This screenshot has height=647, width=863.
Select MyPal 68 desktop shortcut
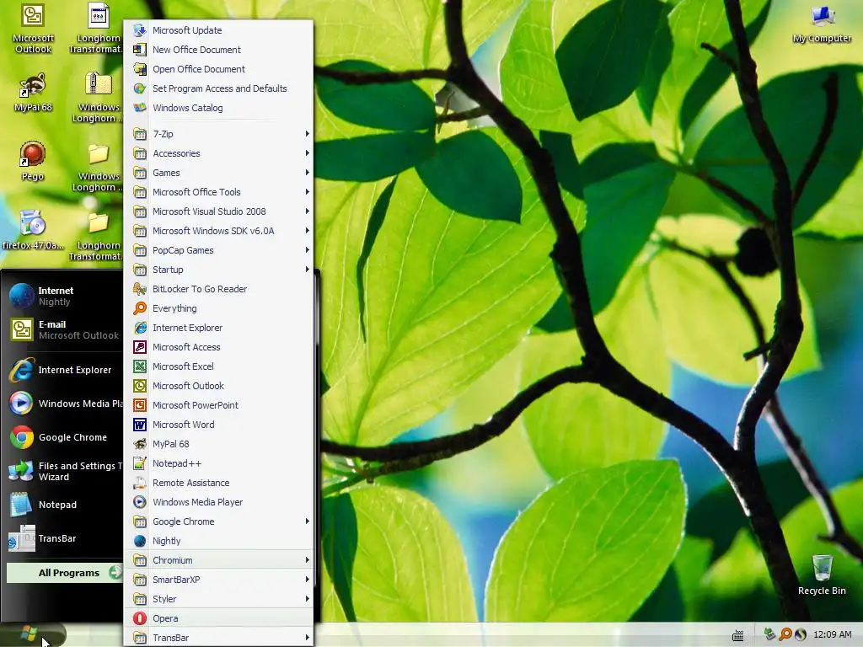(x=33, y=93)
